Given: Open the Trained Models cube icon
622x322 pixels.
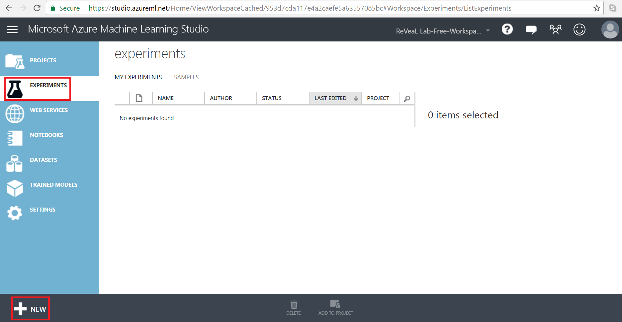Looking at the screenshot, I should tap(15, 188).
